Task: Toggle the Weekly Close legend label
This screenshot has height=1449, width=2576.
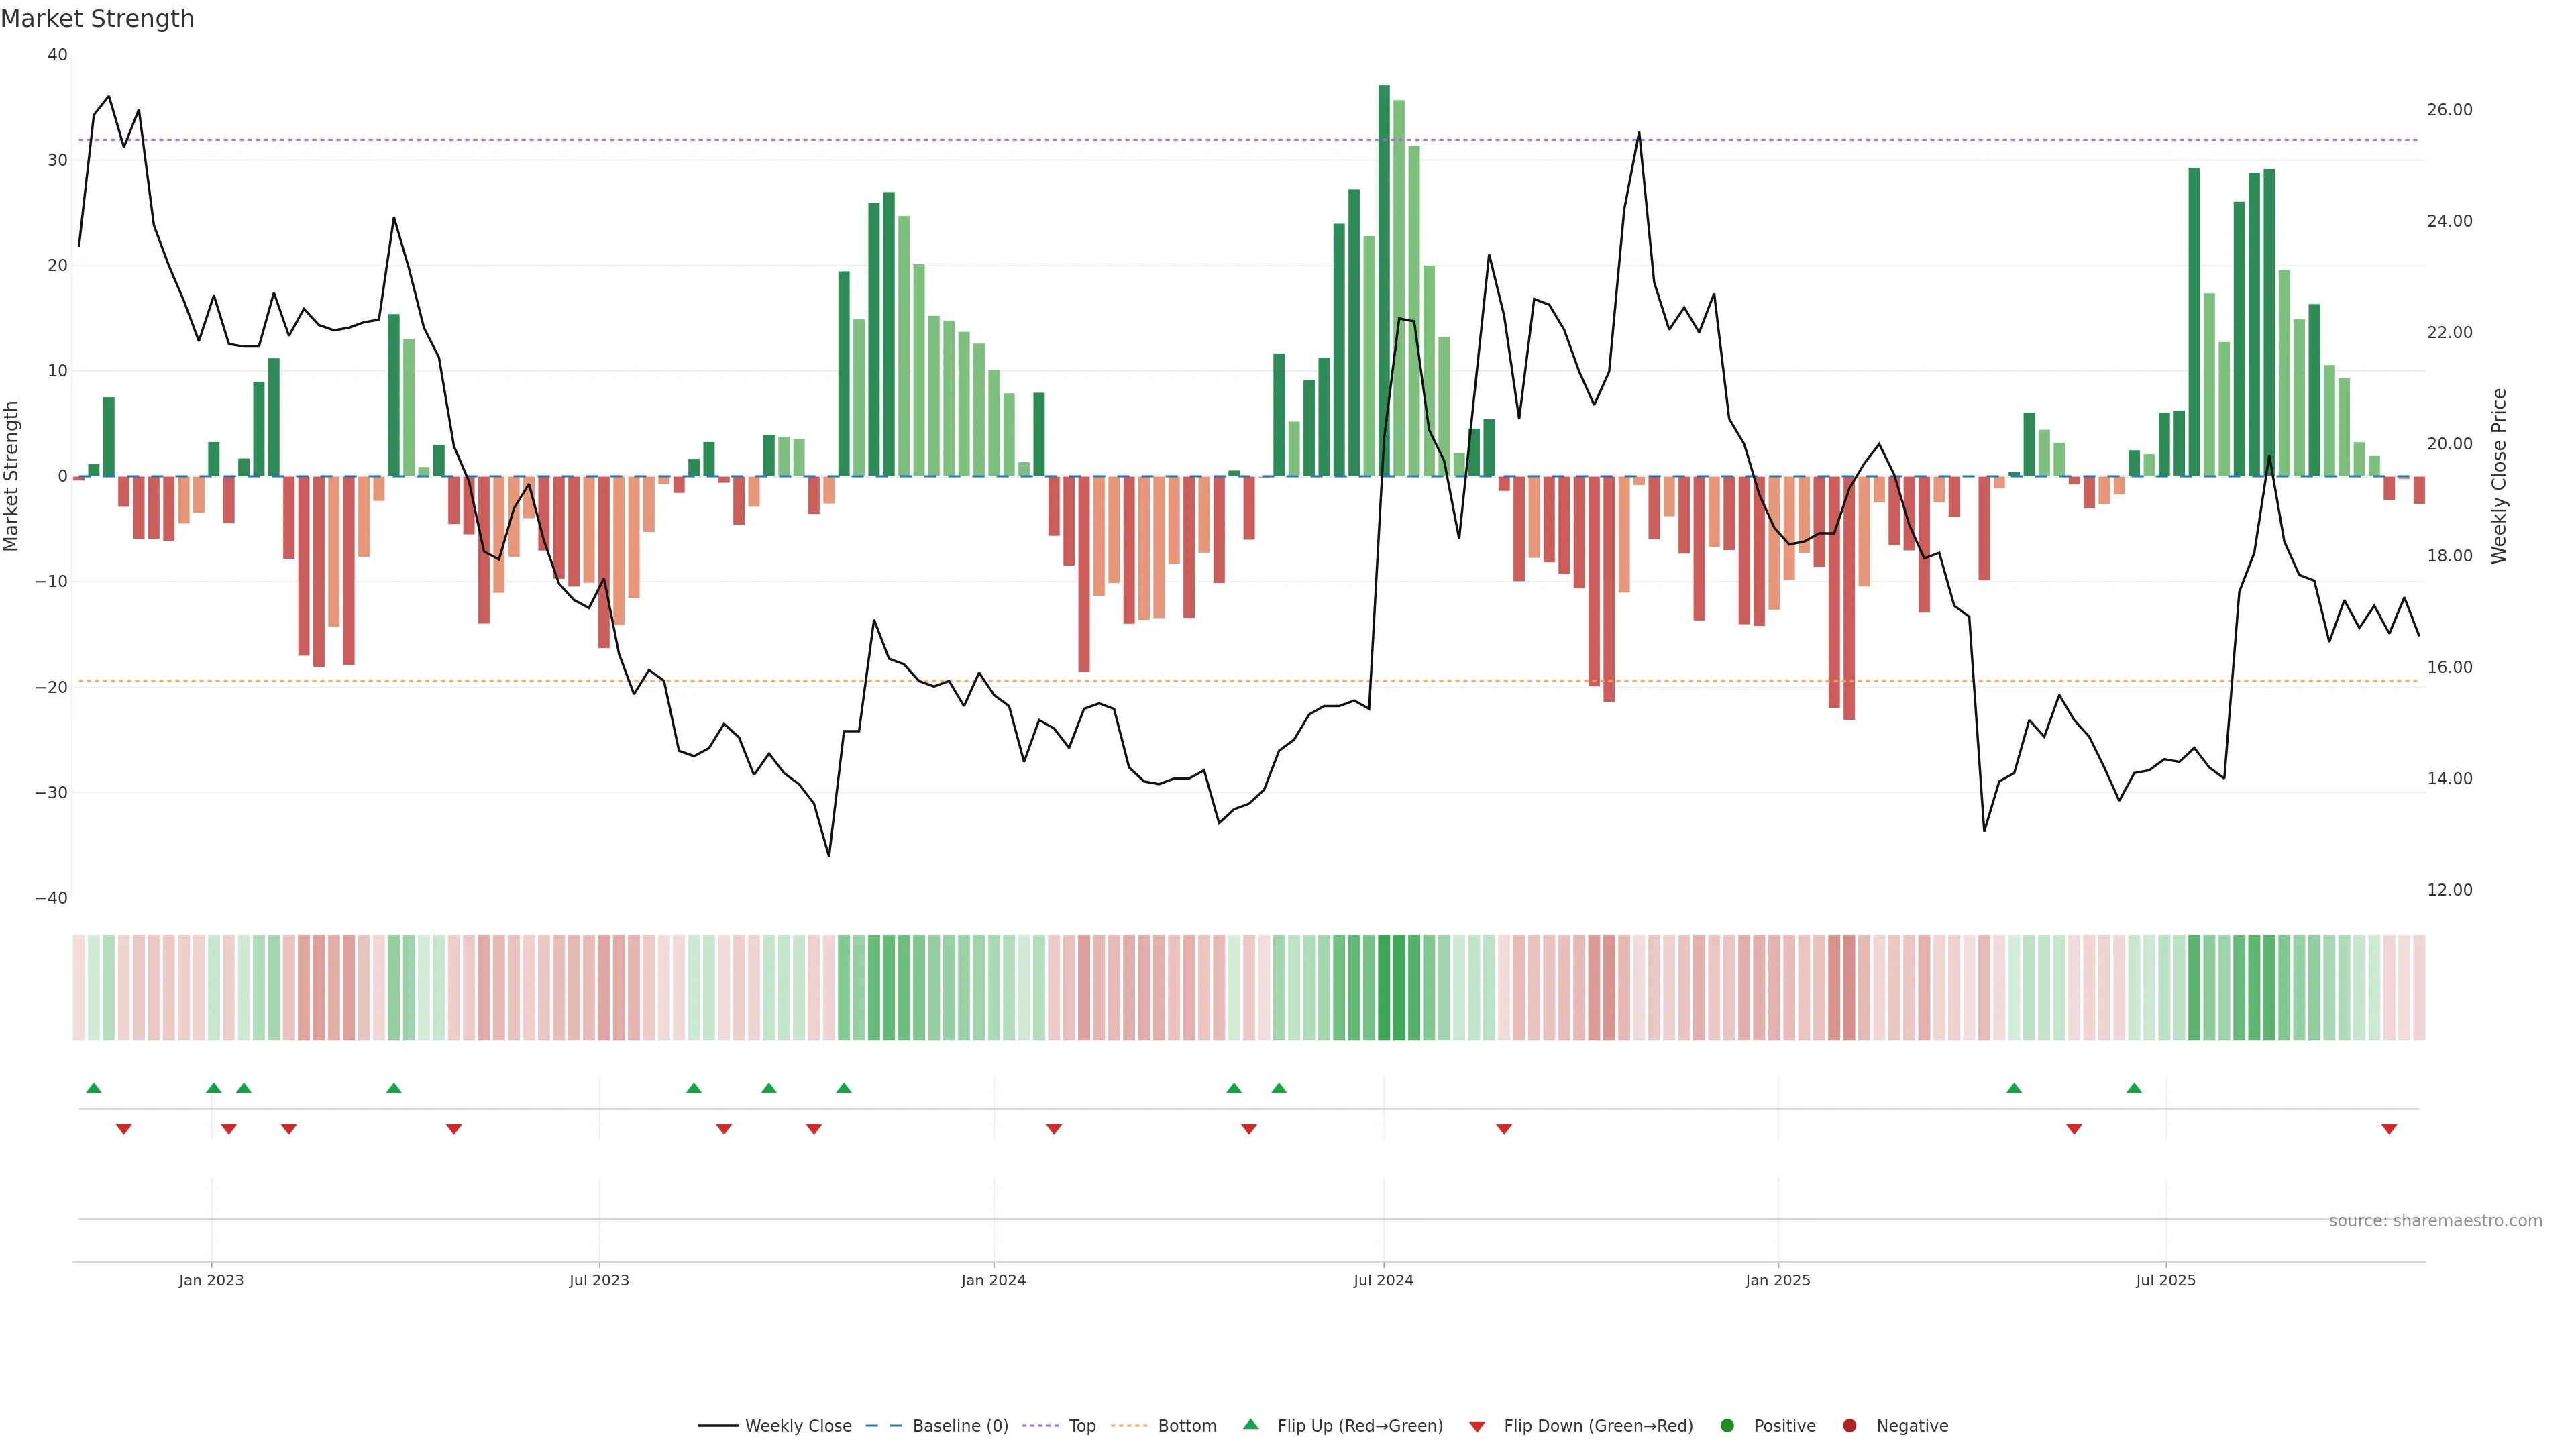Action: pyautogui.click(x=798, y=1426)
